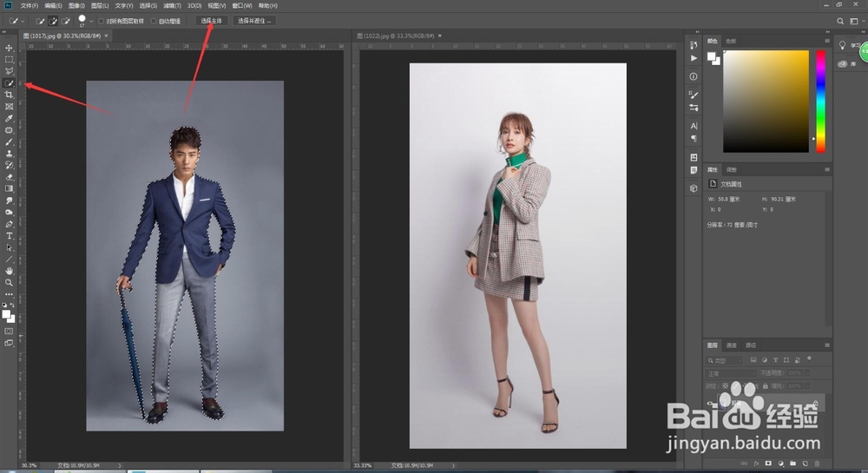
Task: Open the layer fx styles menu
Action: click(756, 463)
